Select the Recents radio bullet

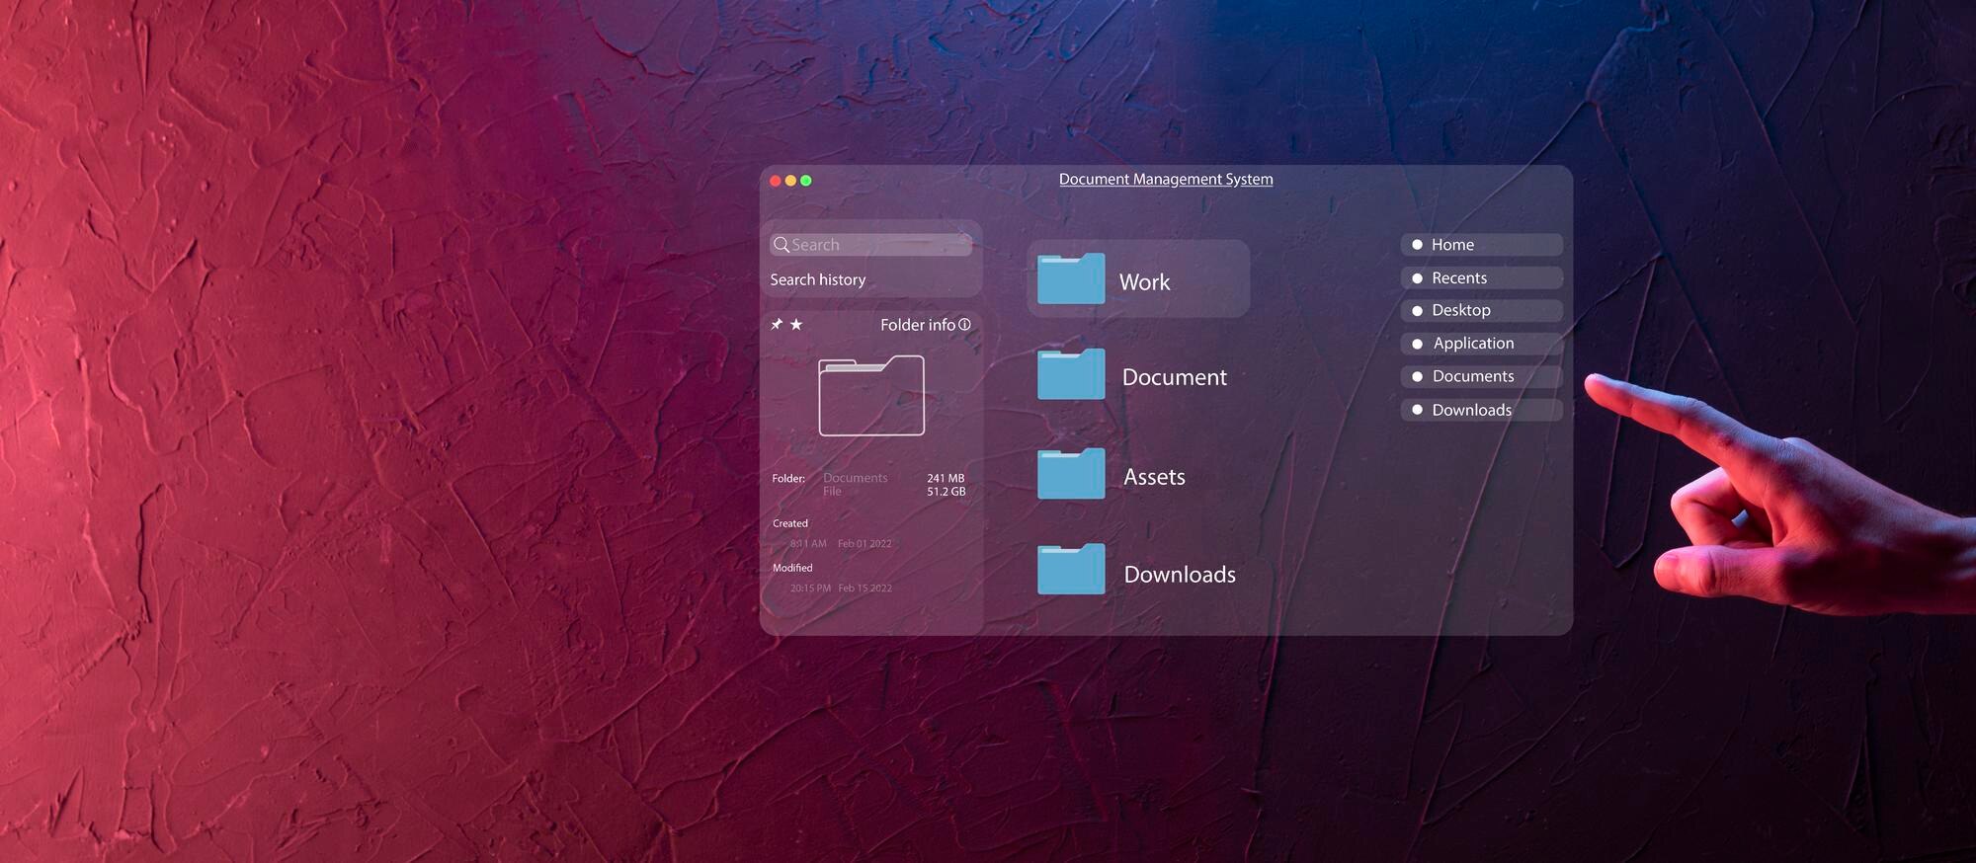[x=1417, y=278]
